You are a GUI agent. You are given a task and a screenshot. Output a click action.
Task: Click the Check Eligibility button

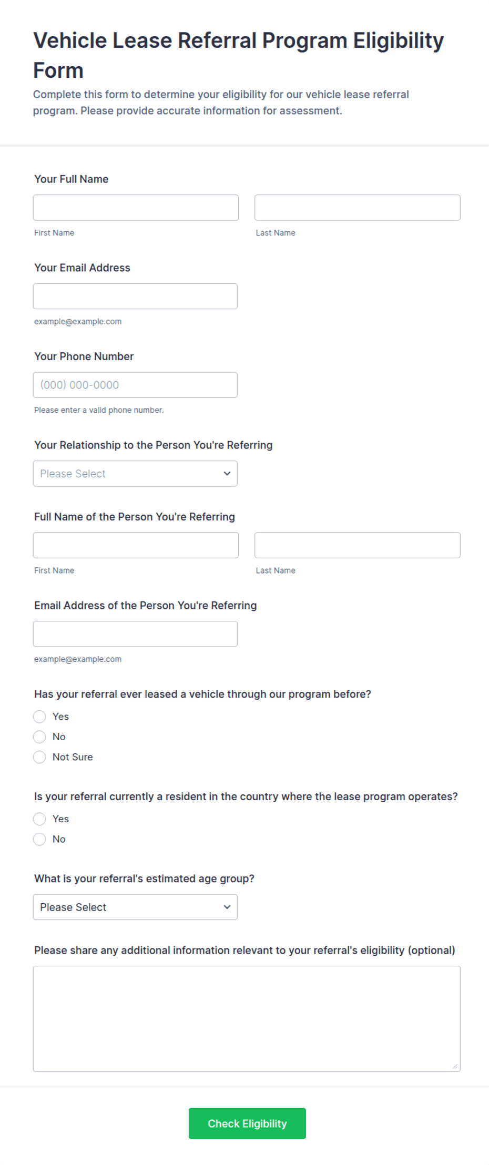(x=247, y=1123)
